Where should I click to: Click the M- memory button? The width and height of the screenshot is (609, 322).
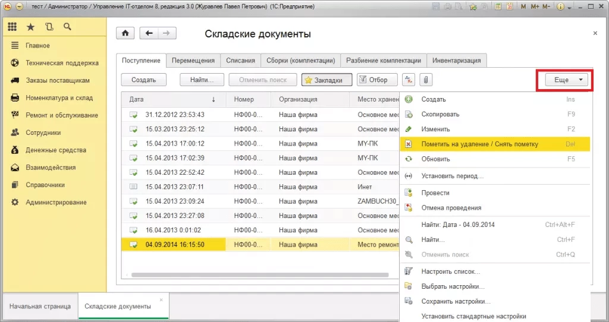coord(546,7)
